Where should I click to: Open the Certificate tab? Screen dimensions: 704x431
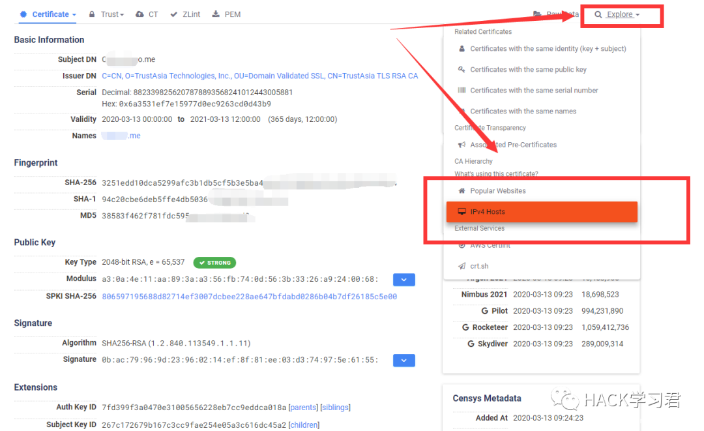click(x=48, y=14)
